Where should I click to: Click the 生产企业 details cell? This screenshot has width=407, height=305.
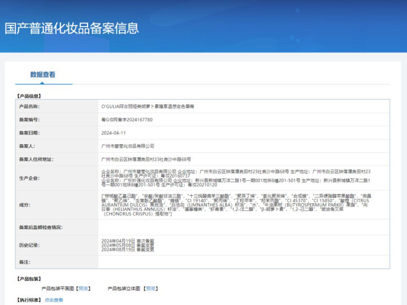[236, 177]
